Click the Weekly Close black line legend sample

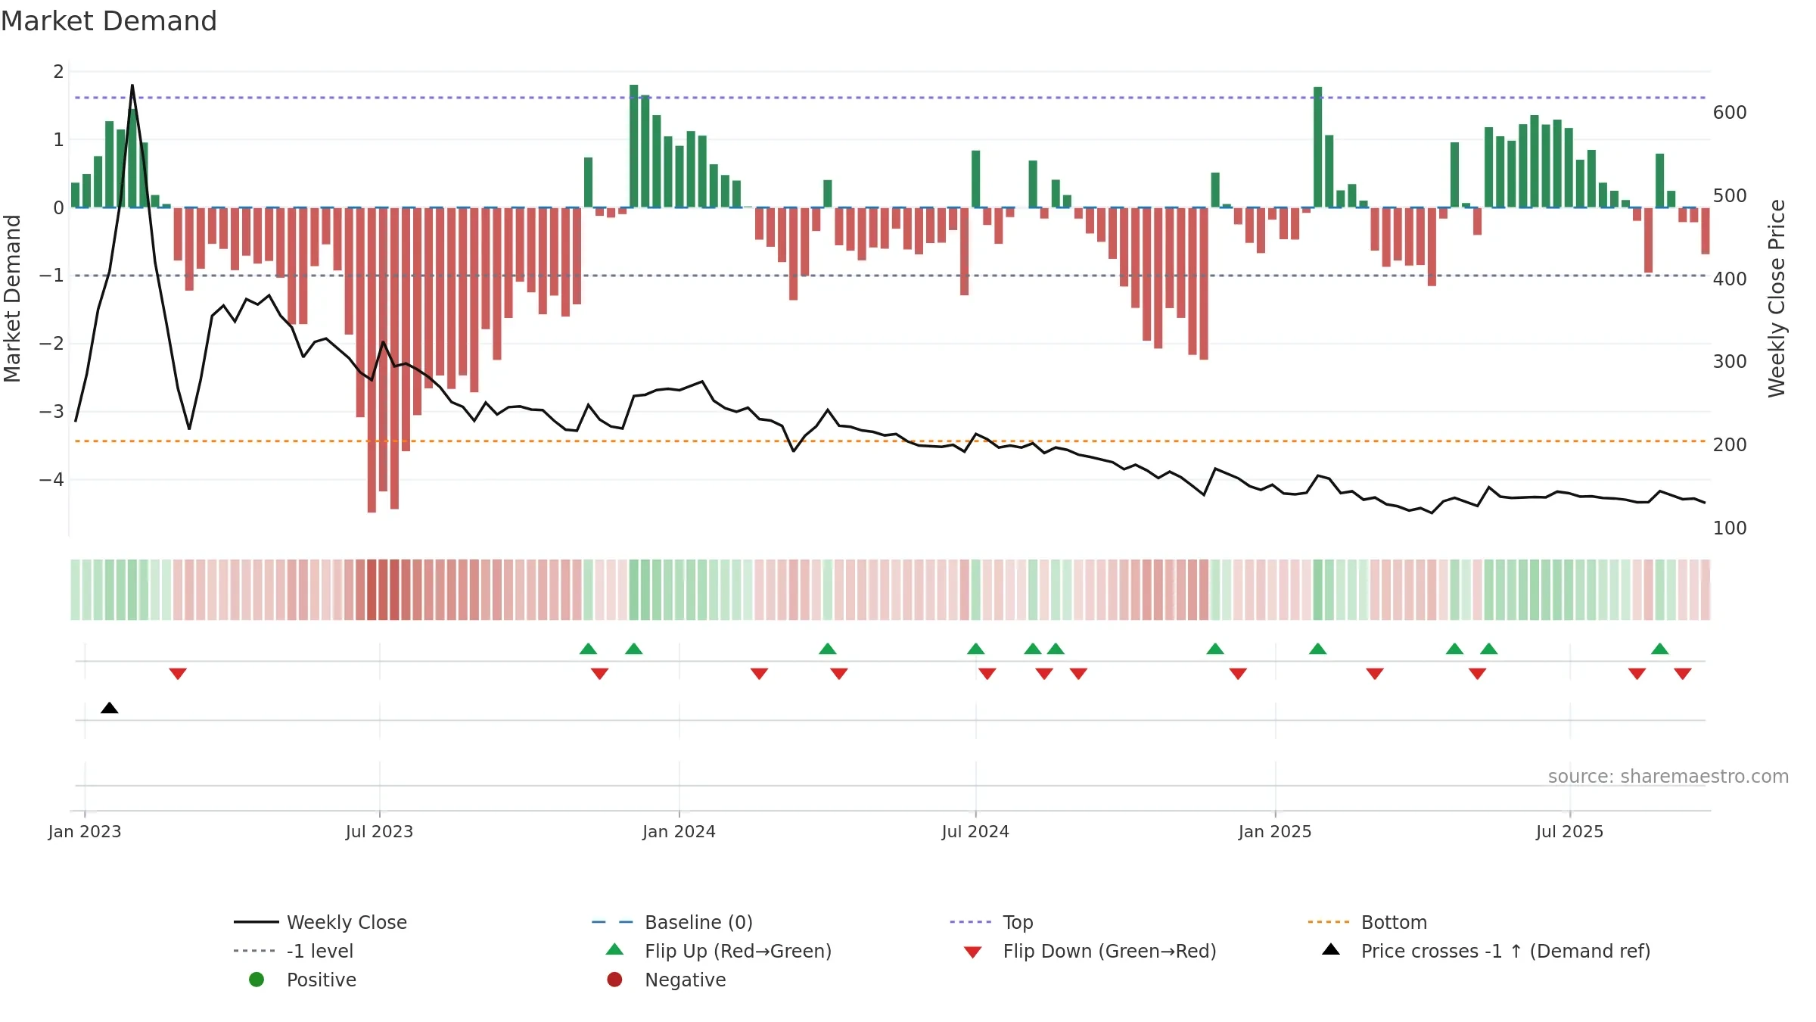coord(256,922)
